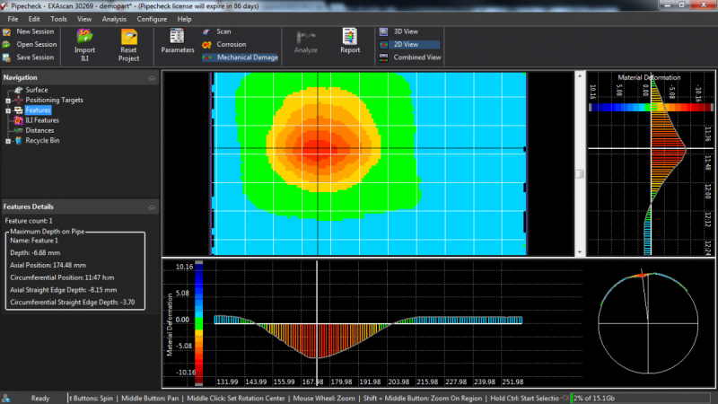Screen dimensions: 718x404
Task: Open the Configure menu
Action: click(x=151, y=18)
